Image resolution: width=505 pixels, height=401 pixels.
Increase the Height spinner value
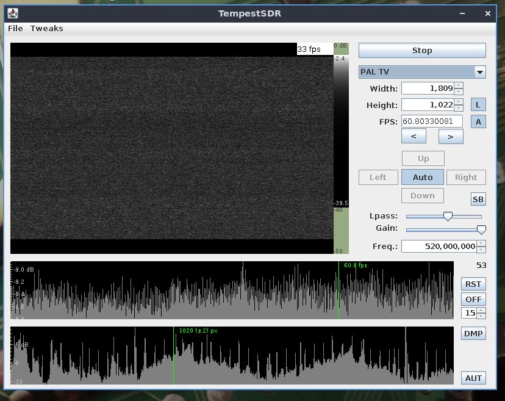coord(459,102)
